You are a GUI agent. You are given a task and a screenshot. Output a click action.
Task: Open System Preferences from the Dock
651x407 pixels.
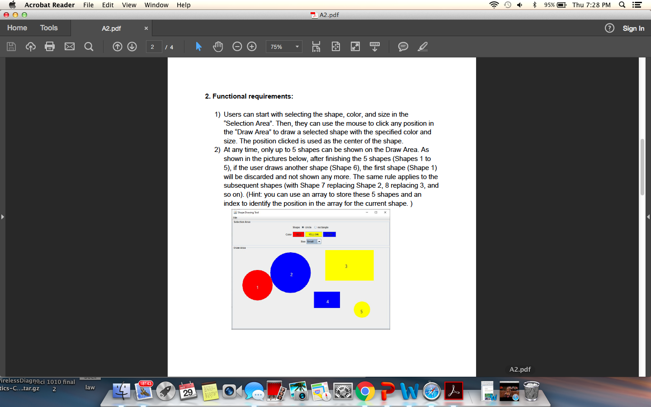(343, 391)
